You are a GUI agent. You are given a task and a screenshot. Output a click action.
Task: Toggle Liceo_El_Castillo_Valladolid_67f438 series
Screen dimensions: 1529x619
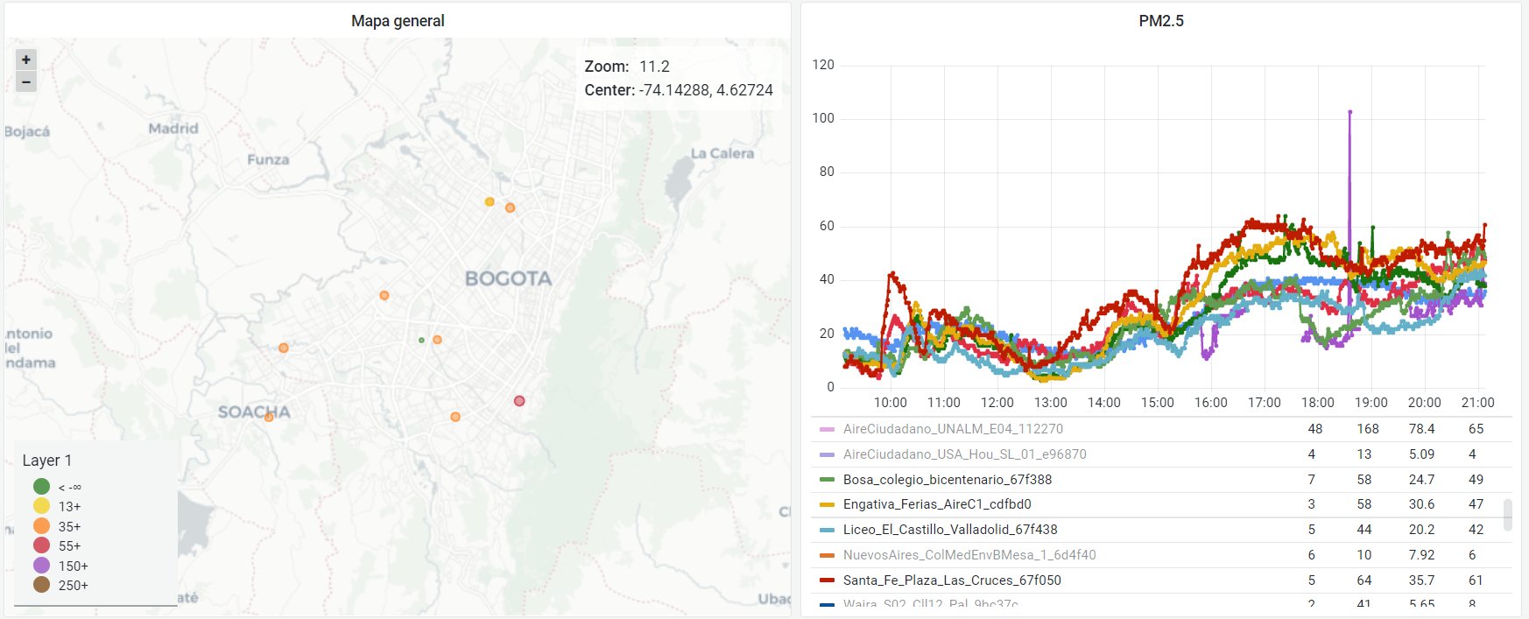pos(950,530)
